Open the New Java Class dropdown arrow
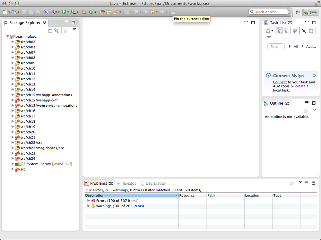Viewport: 321px width, 240px height. pos(95,12)
